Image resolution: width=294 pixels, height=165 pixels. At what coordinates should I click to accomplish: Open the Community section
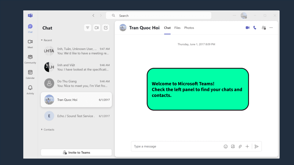30,59
